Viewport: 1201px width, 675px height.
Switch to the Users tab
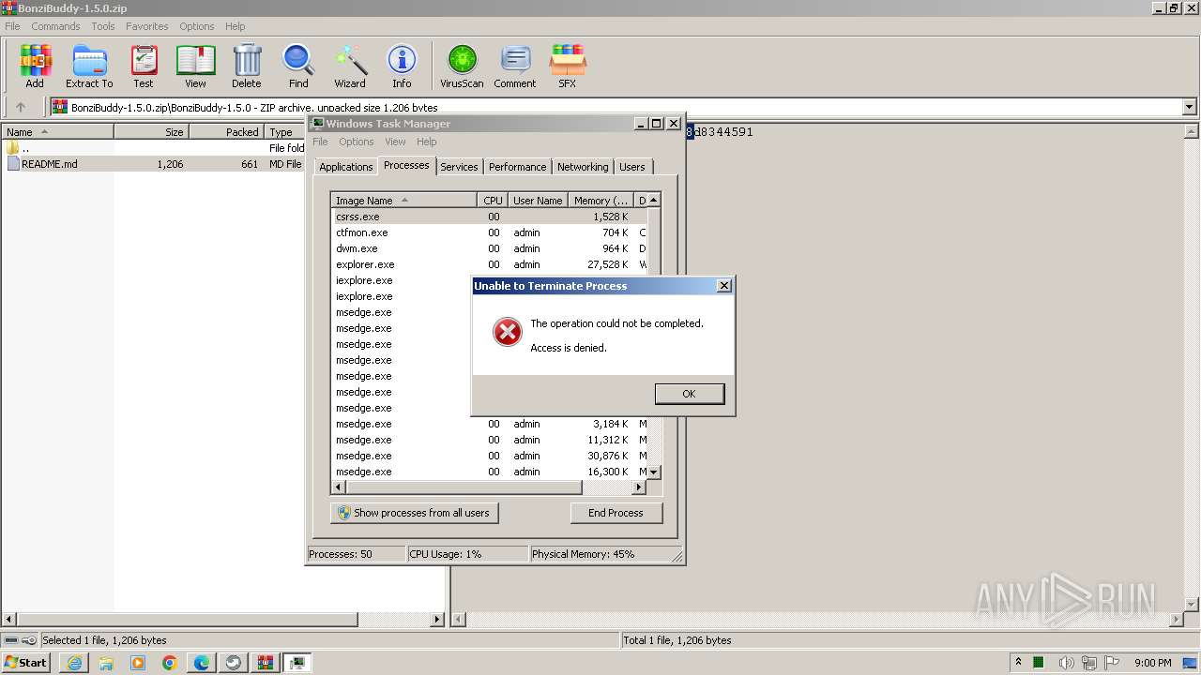pos(632,167)
